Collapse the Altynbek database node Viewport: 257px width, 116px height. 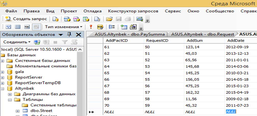pyautogui.click(x=3, y=89)
